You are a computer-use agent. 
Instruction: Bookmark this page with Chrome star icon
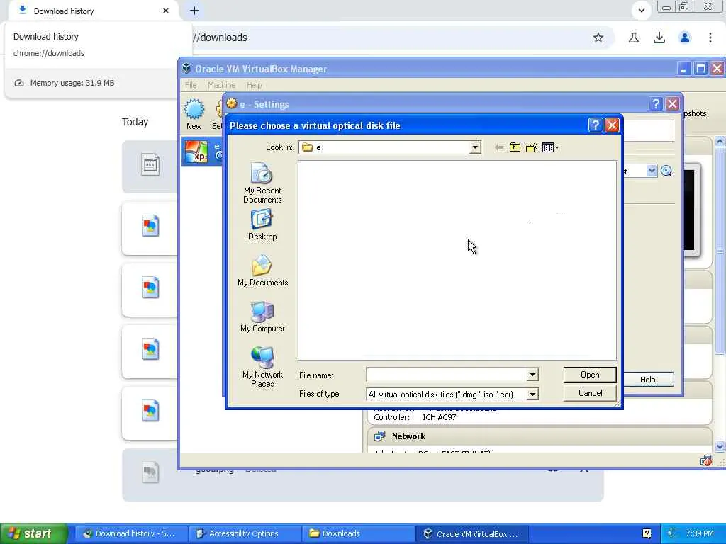(x=598, y=38)
